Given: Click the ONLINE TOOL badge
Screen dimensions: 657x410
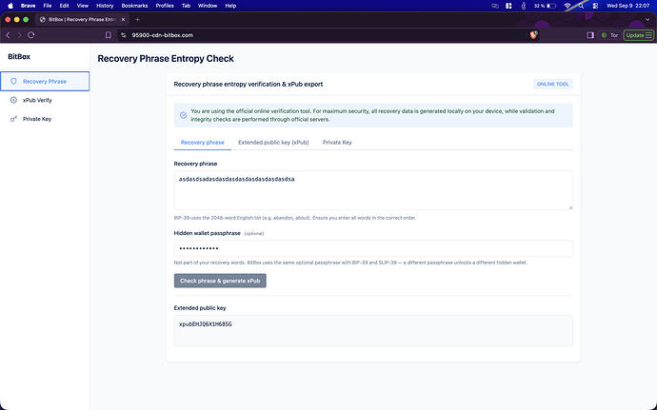Looking at the screenshot, I should coord(552,84).
